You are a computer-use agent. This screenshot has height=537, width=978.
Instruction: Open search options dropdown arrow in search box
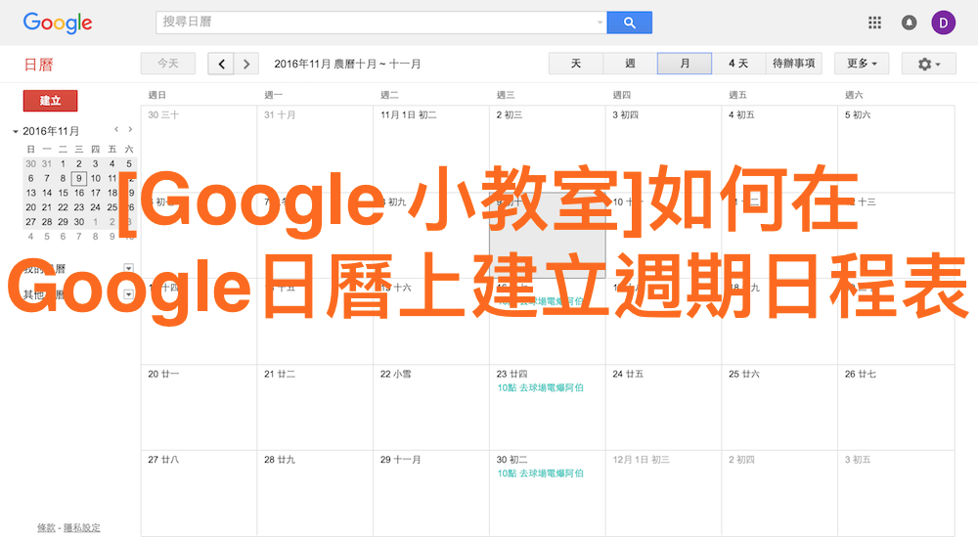[600, 22]
